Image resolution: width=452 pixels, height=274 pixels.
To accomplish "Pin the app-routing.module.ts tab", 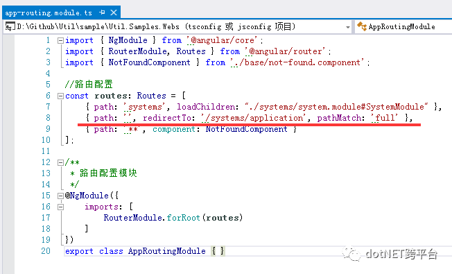I will (x=102, y=12).
